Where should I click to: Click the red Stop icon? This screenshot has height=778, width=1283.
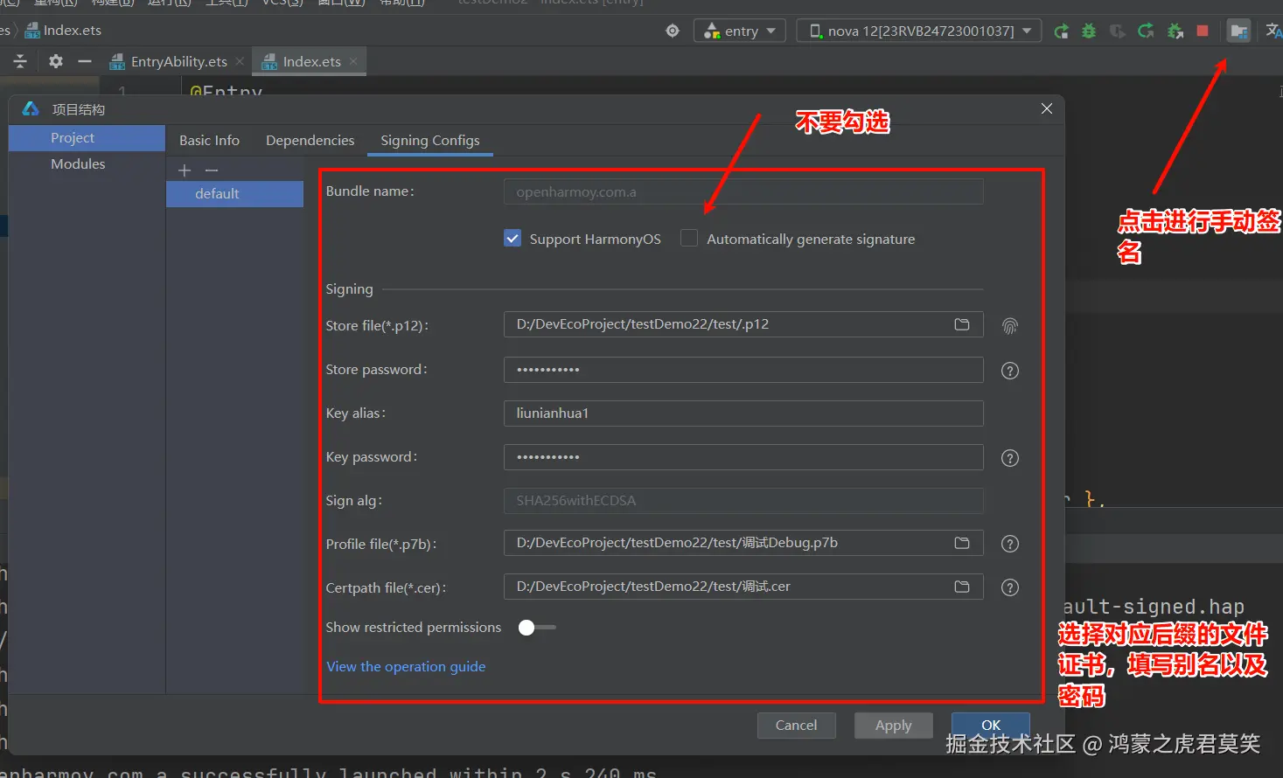coord(1203,31)
